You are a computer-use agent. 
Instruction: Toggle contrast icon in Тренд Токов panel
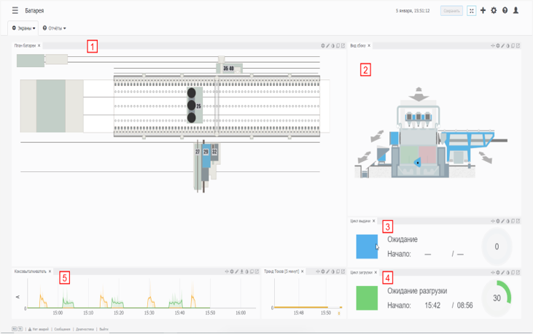coord(332,271)
